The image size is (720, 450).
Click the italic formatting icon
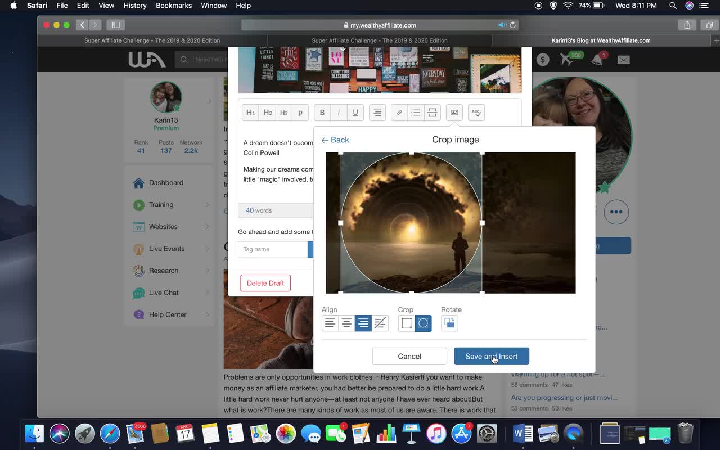[x=339, y=112]
